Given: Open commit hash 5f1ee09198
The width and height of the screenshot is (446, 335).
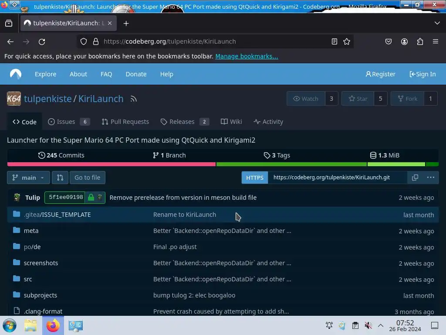Looking at the screenshot, I should [66, 197].
